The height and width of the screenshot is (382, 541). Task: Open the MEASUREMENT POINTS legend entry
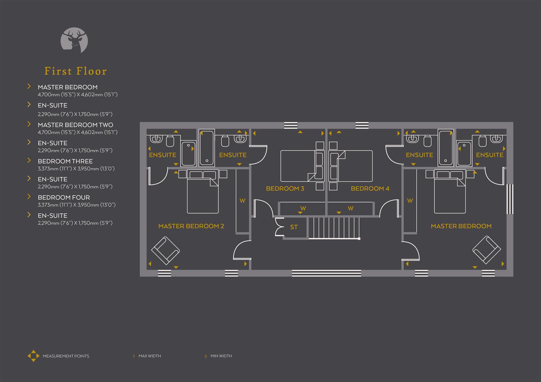point(66,356)
